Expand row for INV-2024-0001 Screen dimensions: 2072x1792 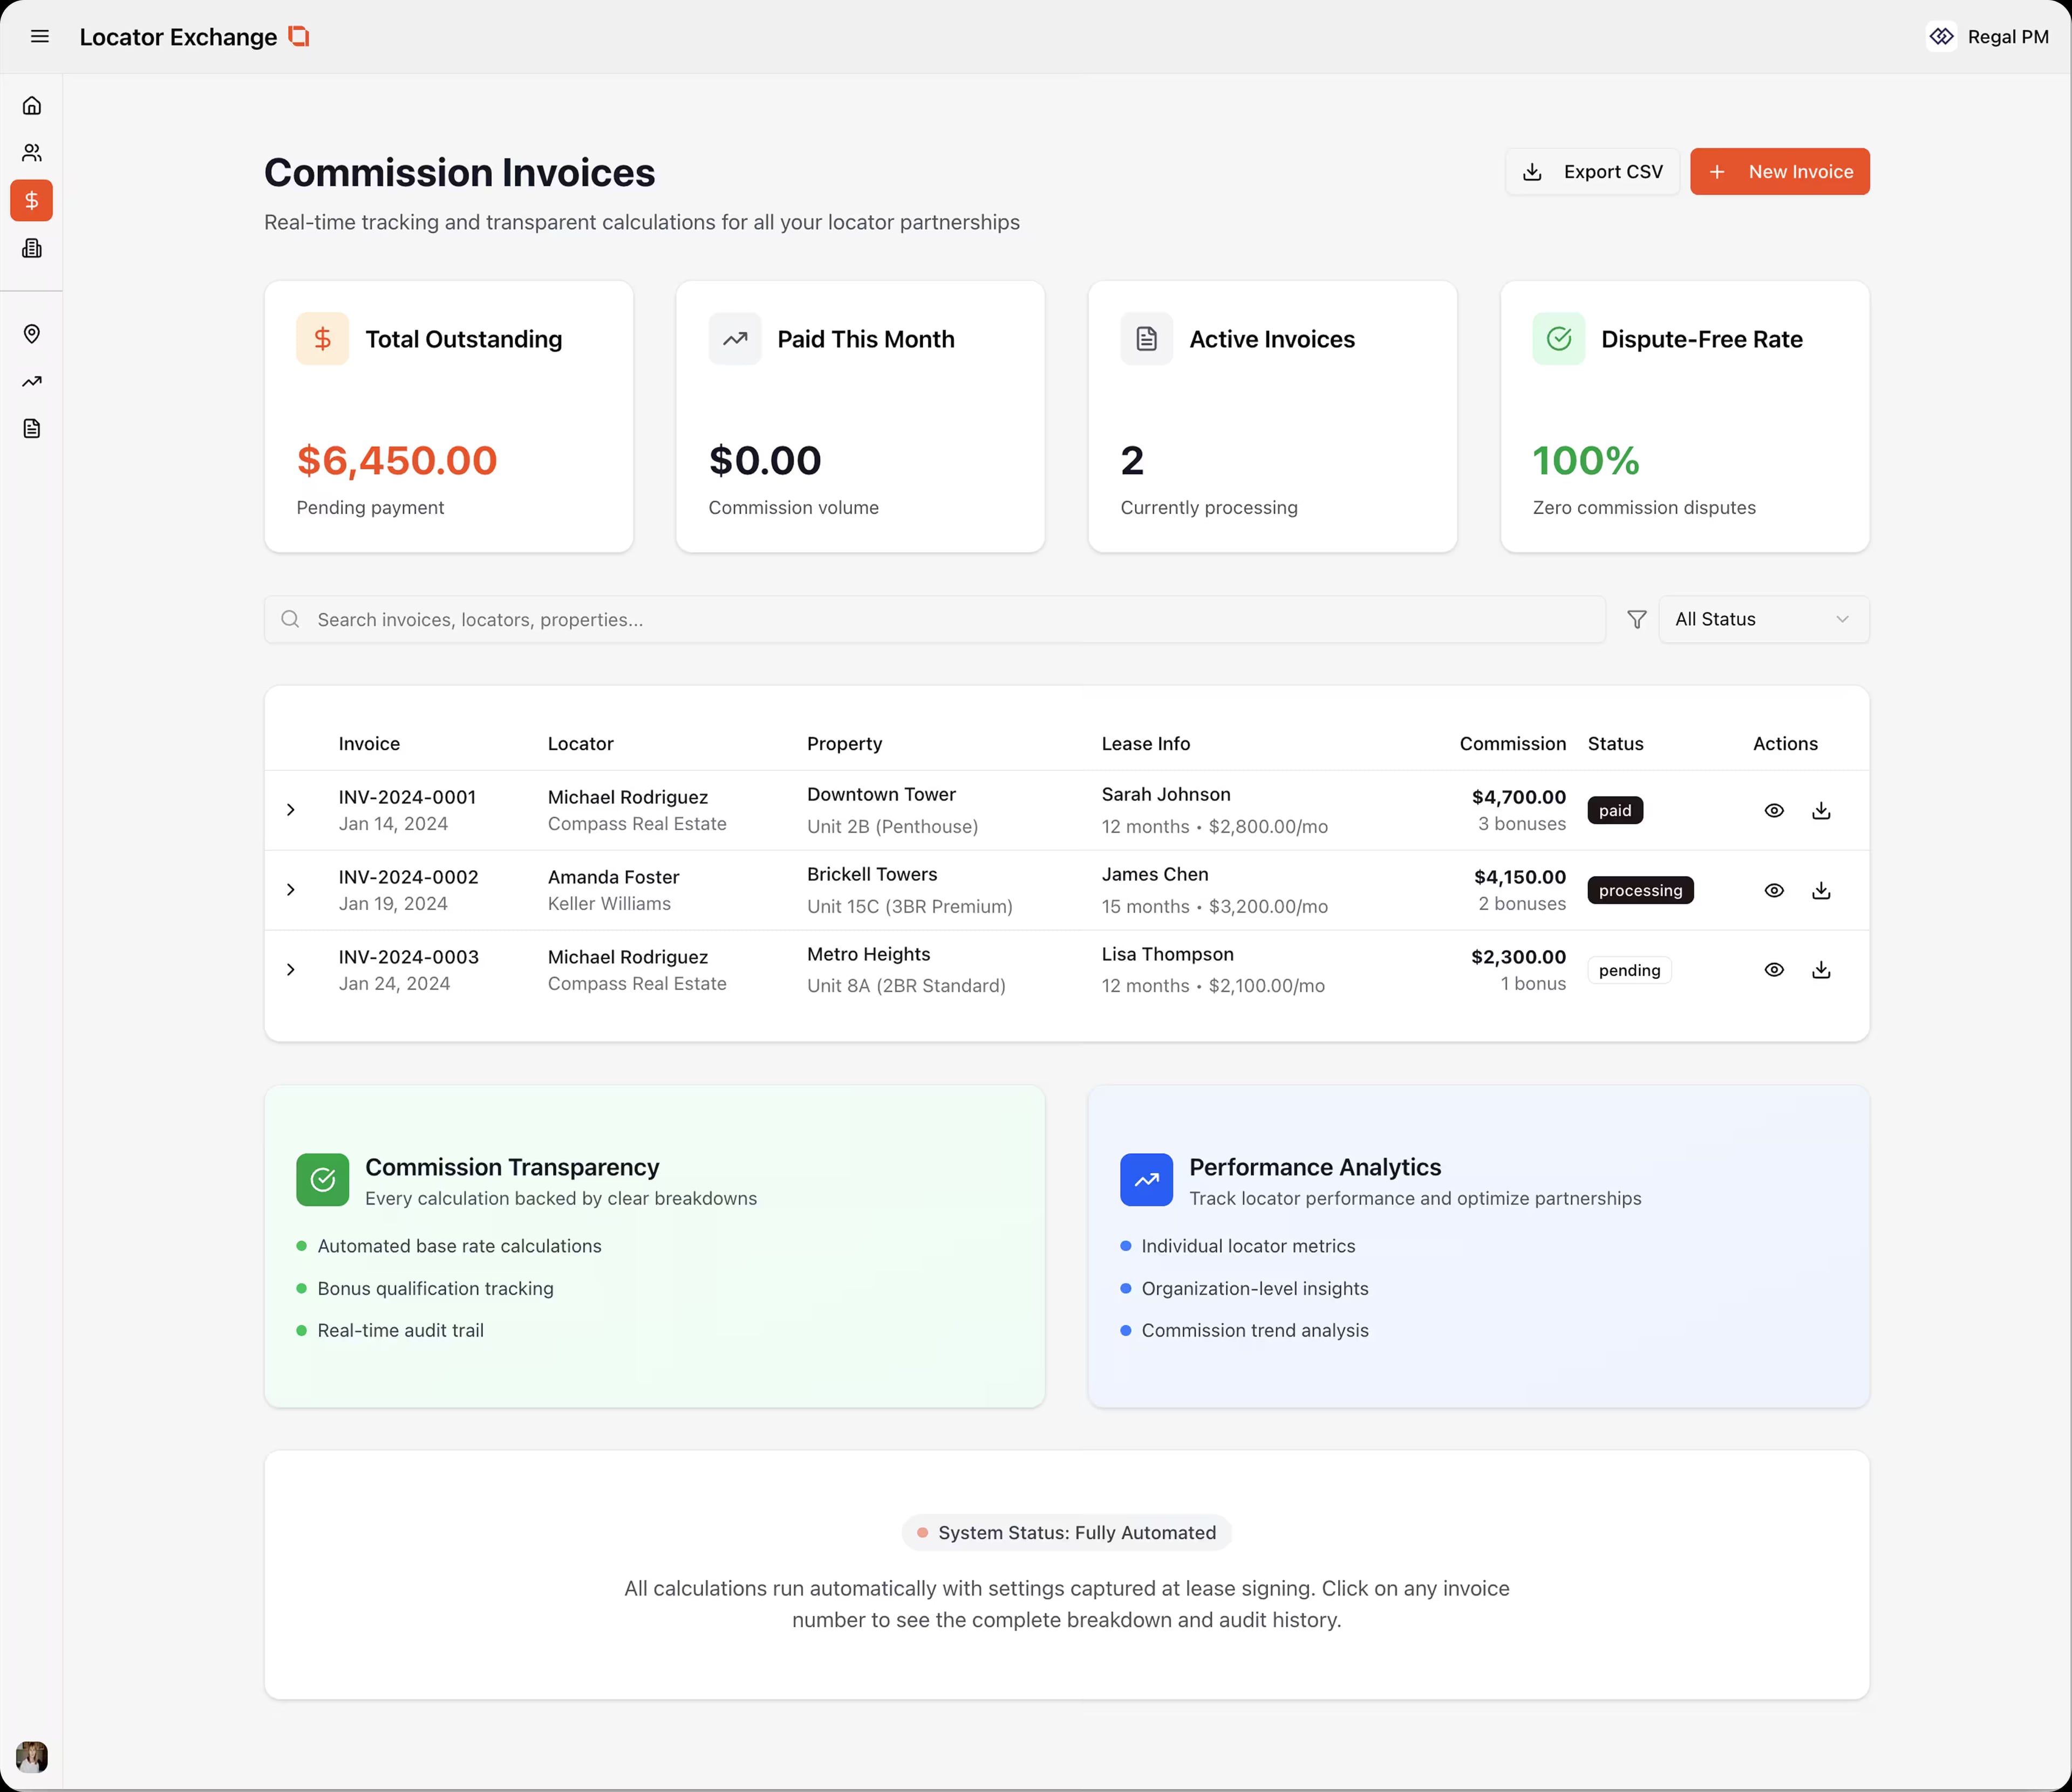pyautogui.click(x=291, y=810)
